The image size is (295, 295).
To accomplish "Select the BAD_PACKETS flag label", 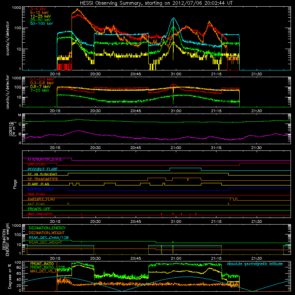I will pos(40,214).
